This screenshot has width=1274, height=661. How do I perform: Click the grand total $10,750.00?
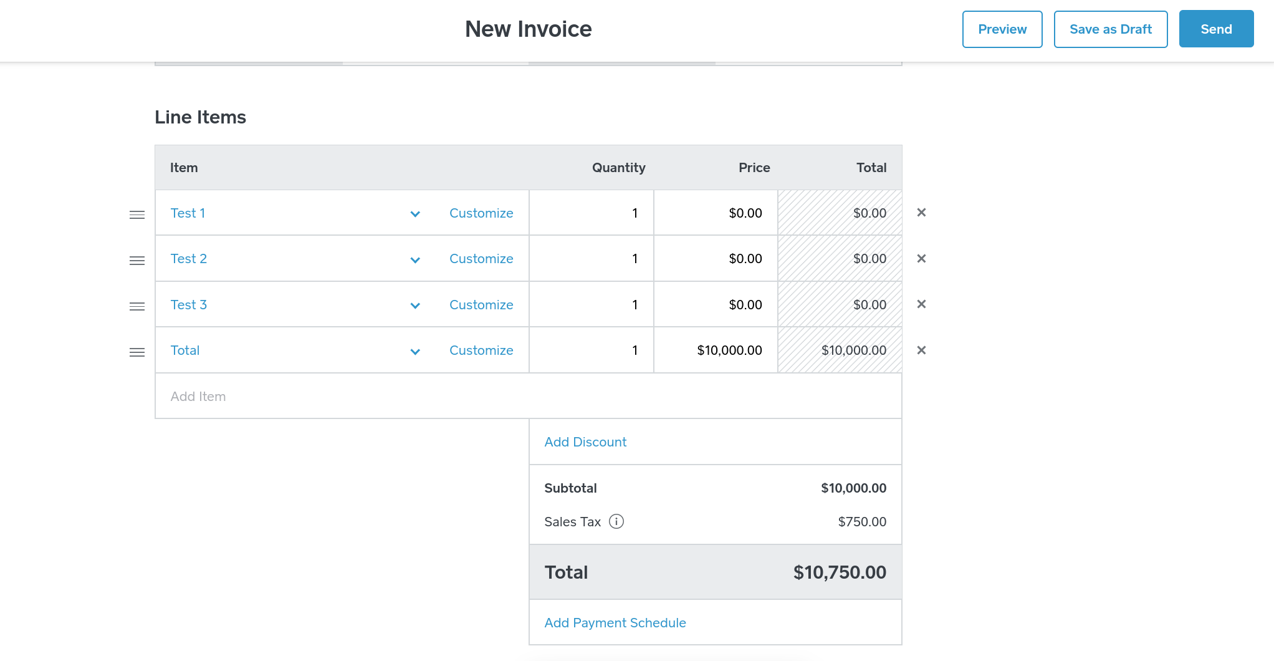click(840, 572)
